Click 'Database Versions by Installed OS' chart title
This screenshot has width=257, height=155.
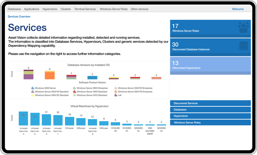tap(89, 65)
